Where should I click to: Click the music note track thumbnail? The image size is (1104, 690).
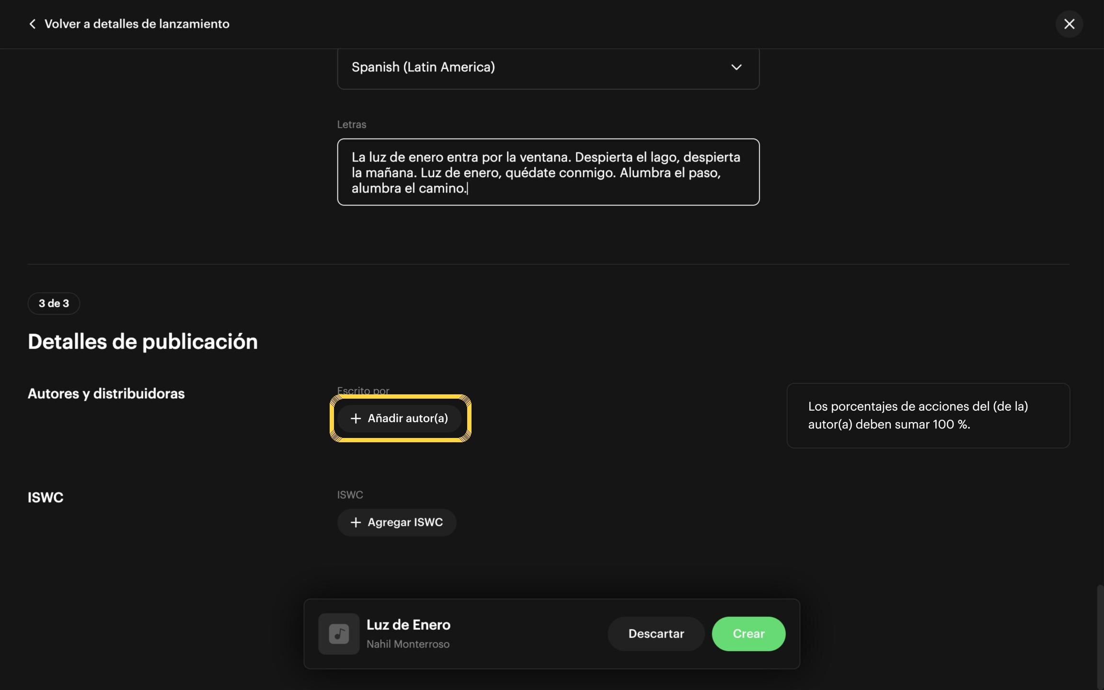click(339, 634)
